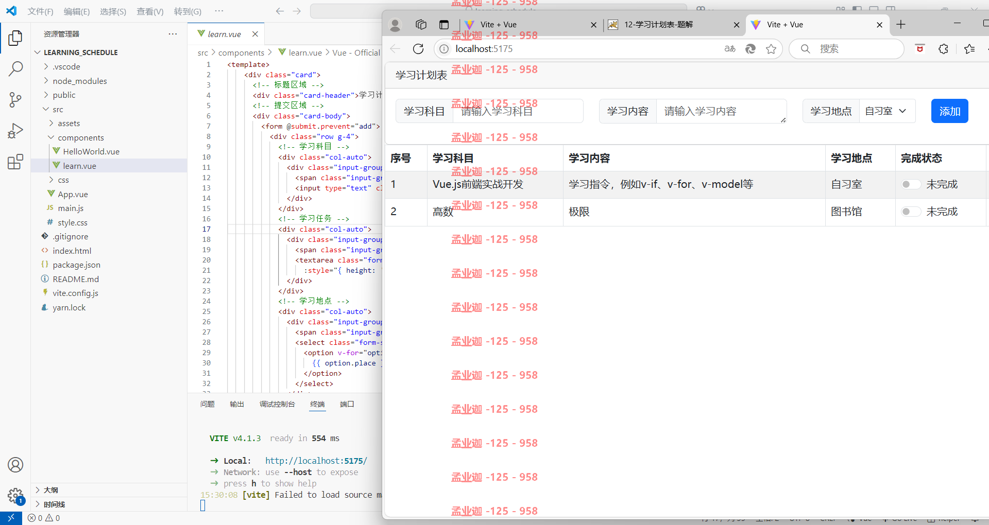Open the Search view in activity bar

pos(15,68)
